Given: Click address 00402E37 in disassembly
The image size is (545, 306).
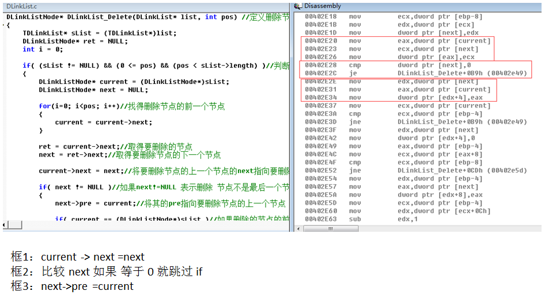Looking at the screenshot, I should pos(321,105).
